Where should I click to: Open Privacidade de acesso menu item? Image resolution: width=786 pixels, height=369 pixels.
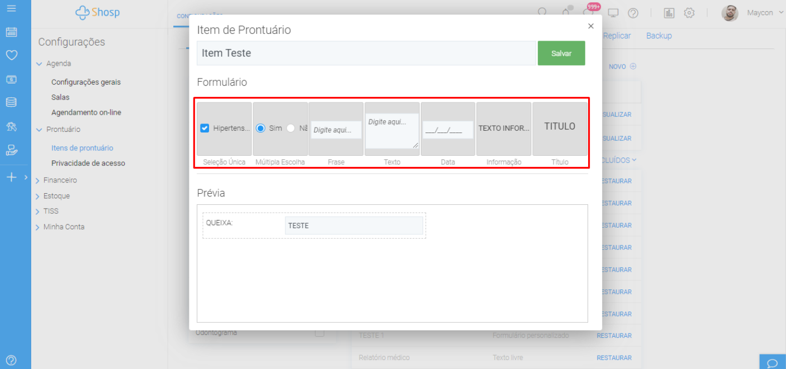[88, 163]
